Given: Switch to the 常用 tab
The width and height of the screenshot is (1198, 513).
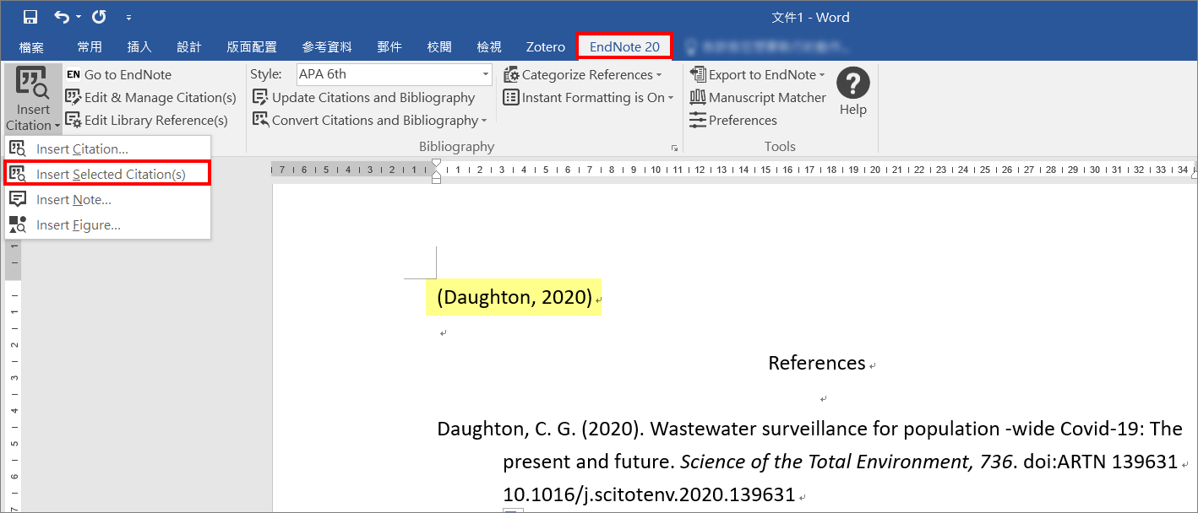Looking at the screenshot, I should click(x=90, y=47).
